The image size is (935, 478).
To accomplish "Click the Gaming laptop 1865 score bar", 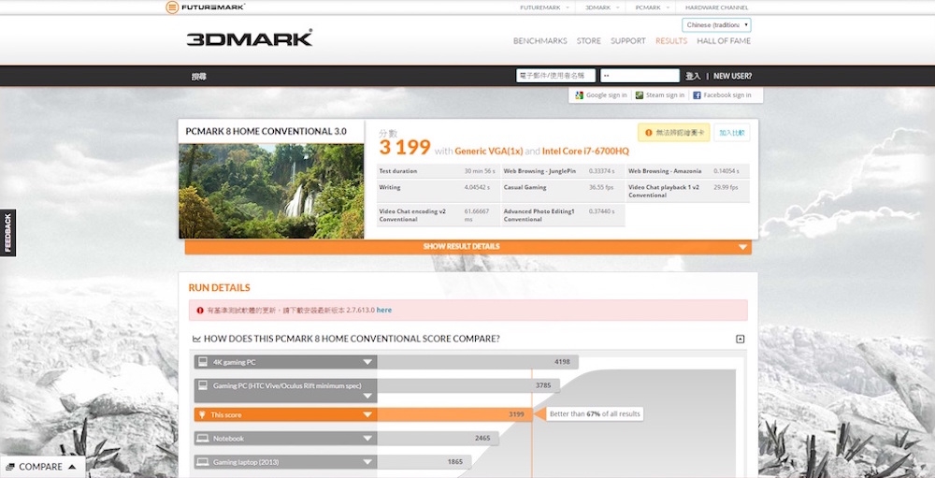I will click(x=424, y=462).
